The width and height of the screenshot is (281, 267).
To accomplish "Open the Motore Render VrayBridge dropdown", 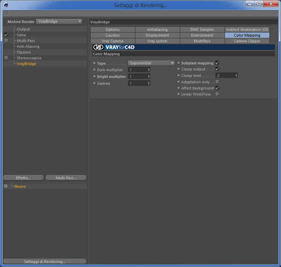I will [x=59, y=21].
